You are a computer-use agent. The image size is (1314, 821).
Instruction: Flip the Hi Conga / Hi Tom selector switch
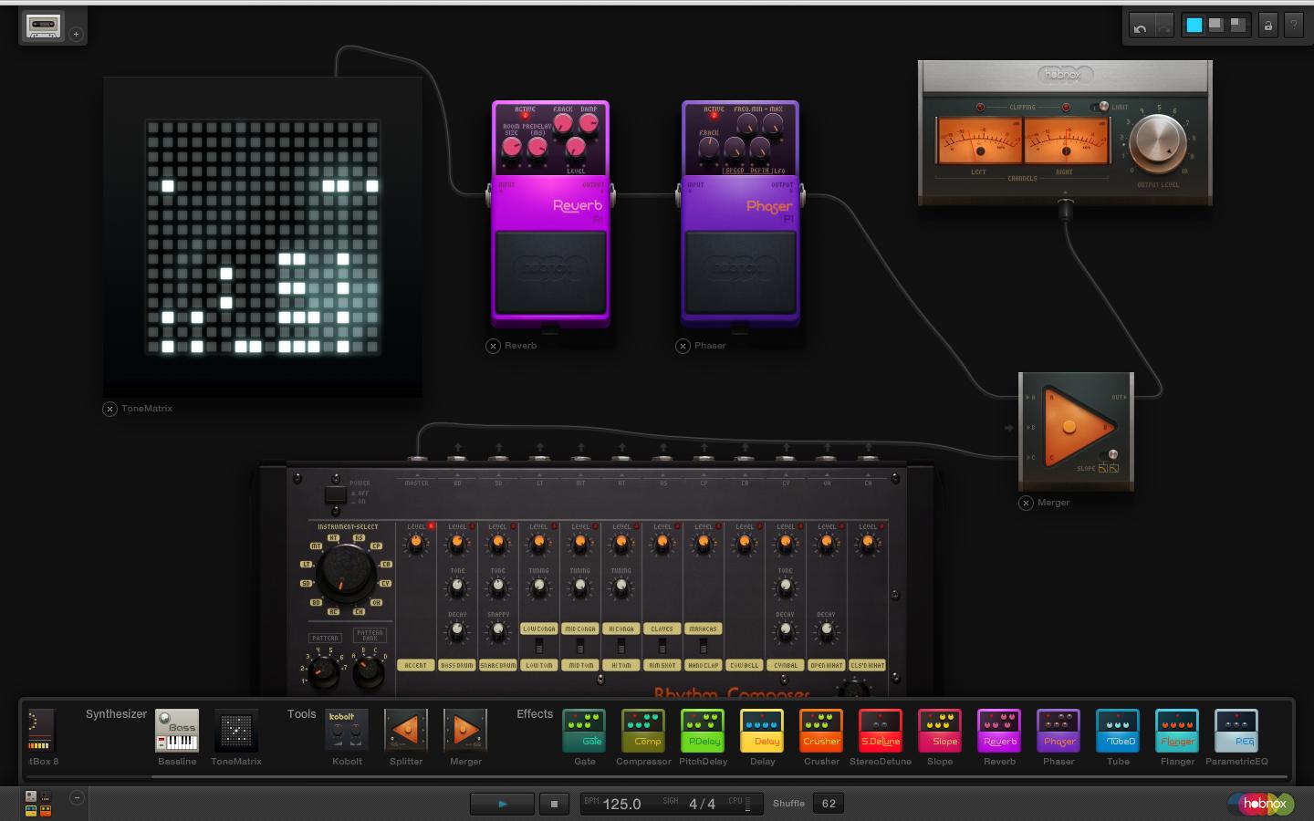[x=621, y=647]
